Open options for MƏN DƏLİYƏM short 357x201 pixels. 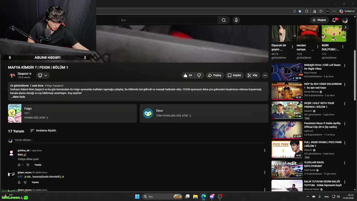(343, 47)
